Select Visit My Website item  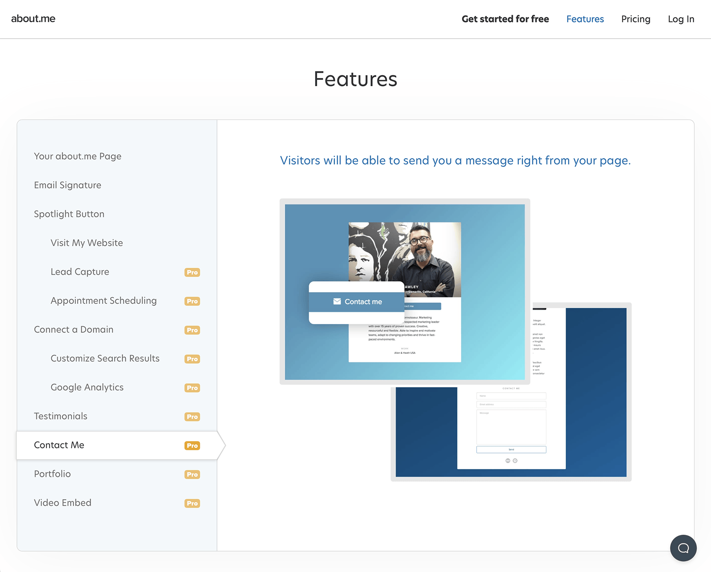click(x=87, y=243)
